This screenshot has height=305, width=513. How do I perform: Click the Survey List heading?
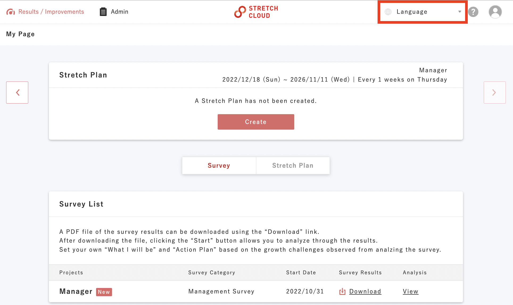(81, 204)
